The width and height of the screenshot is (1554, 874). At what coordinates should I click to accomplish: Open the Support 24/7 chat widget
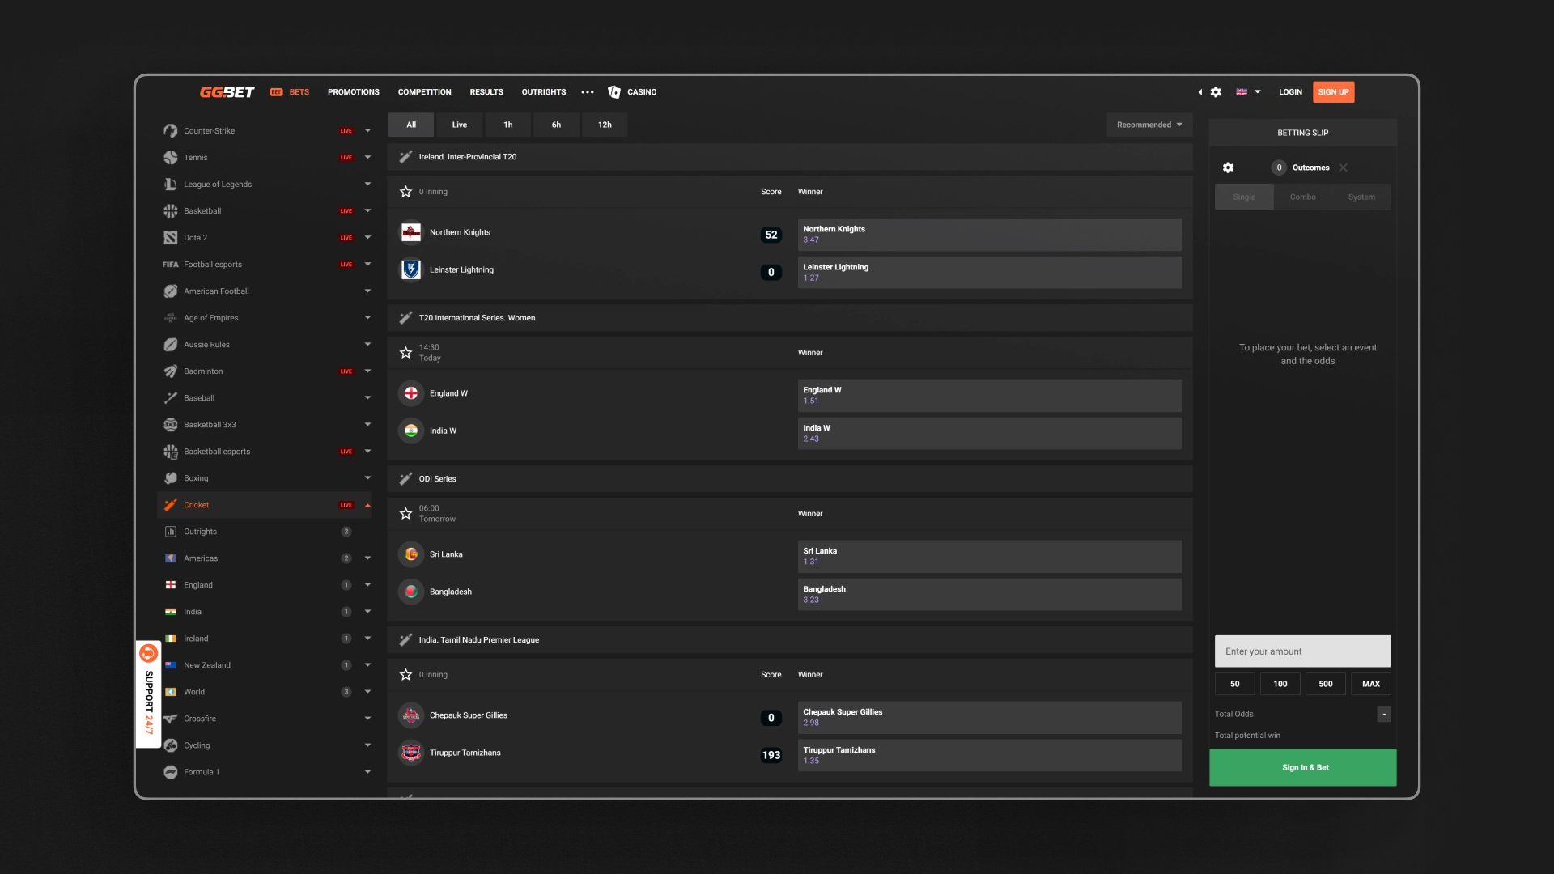pyautogui.click(x=149, y=694)
